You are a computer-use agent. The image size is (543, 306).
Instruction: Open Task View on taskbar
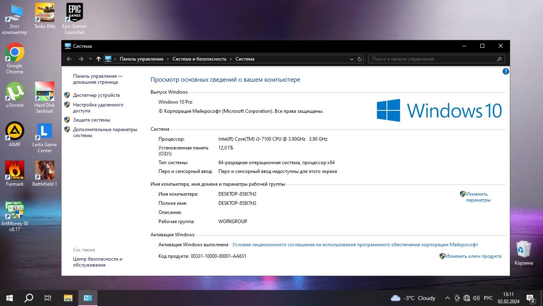tap(48, 298)
